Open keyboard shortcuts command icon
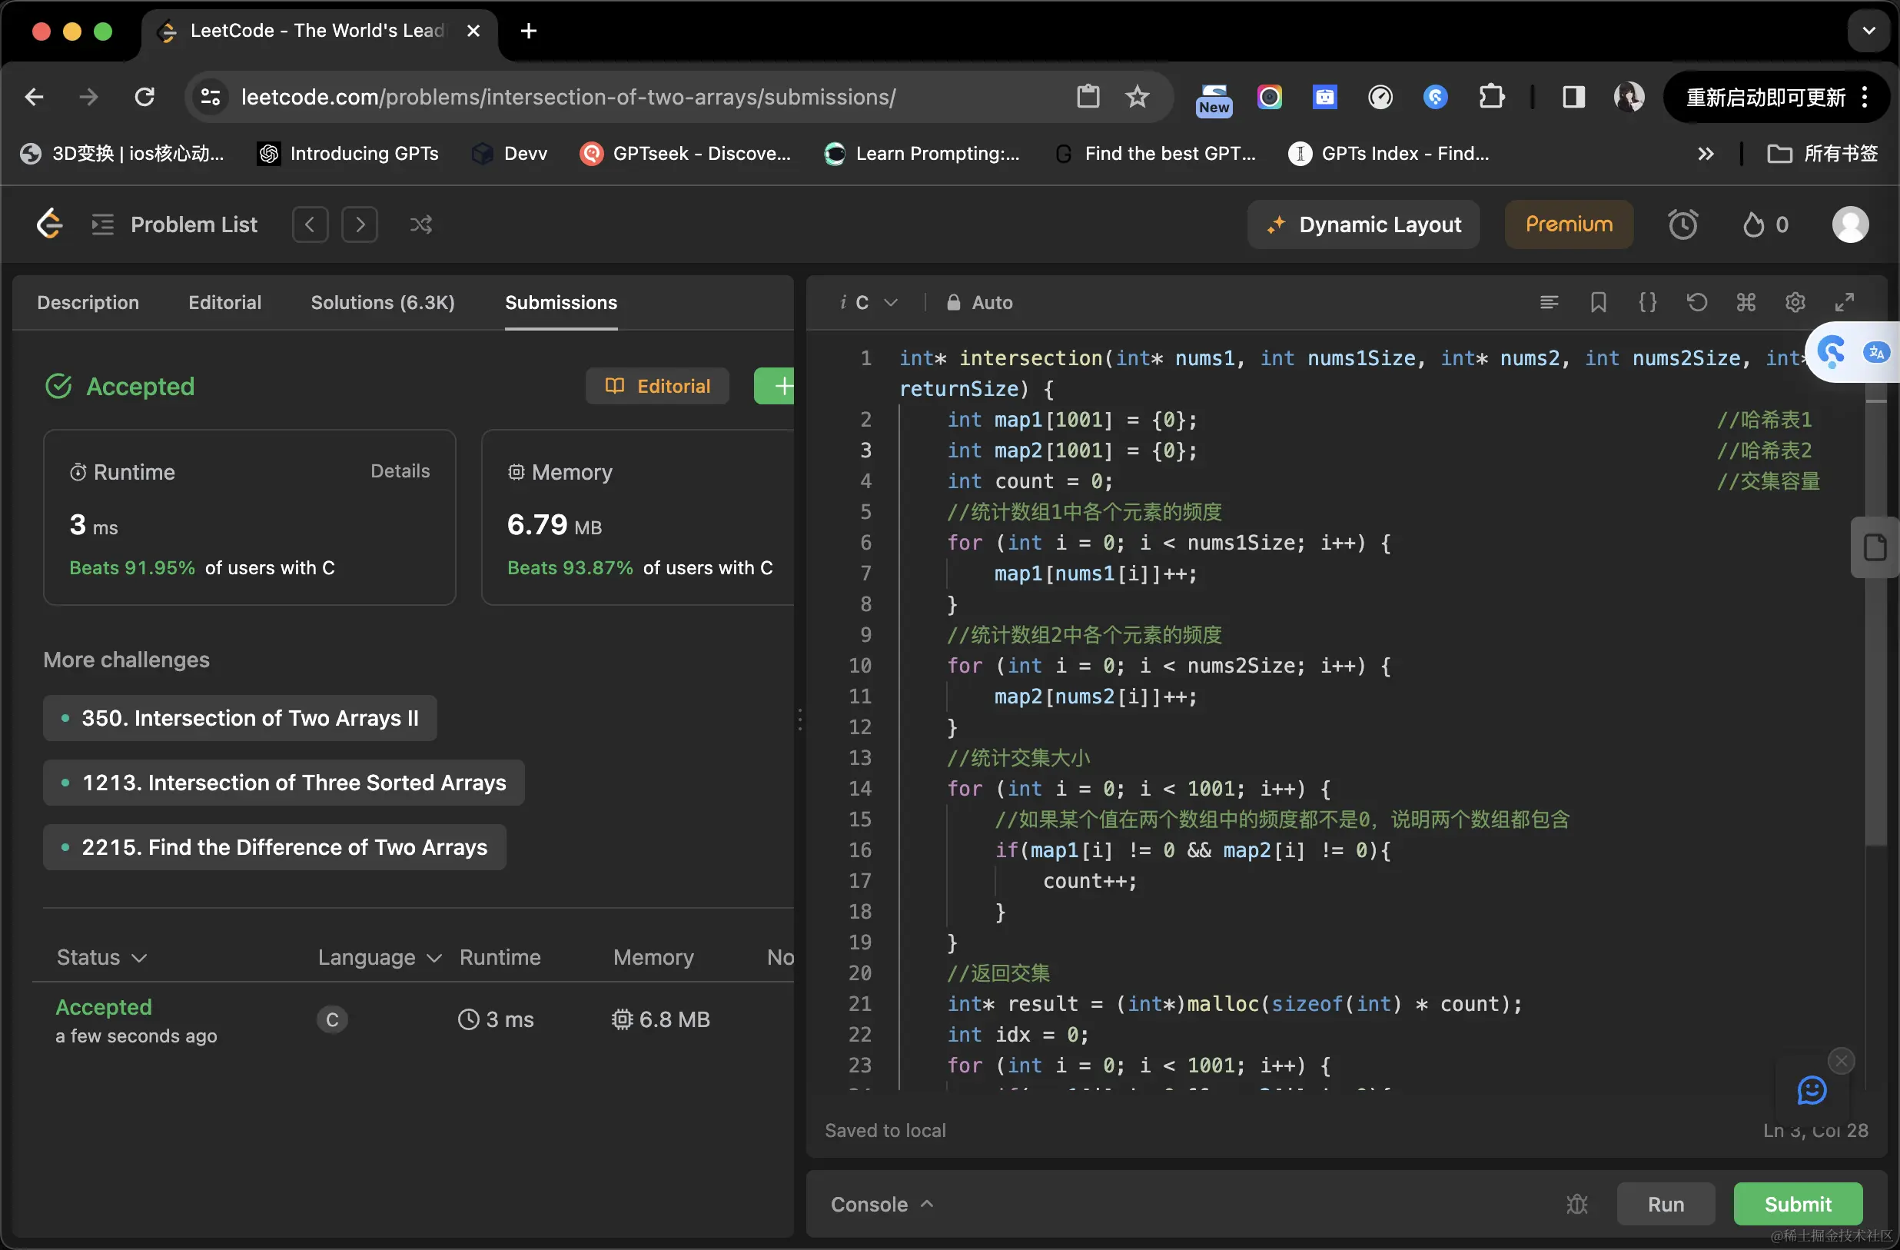 pos(1746,302)
